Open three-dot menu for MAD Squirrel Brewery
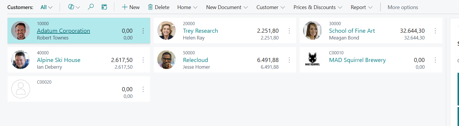 [435, 60]
